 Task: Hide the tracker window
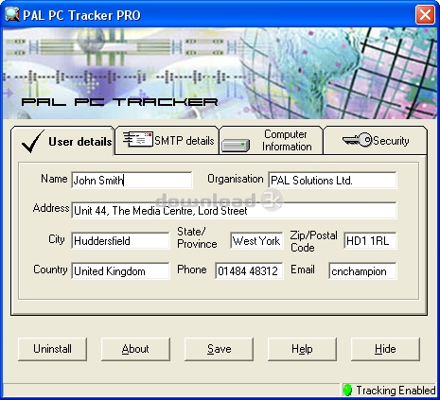tap(385, 349)
